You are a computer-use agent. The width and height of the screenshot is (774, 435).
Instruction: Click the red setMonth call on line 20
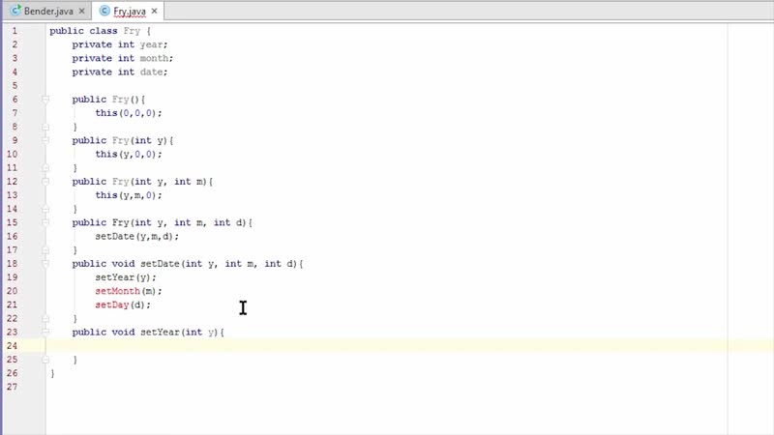pos(117,291)
